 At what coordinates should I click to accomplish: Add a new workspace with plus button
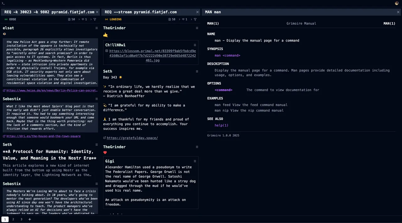click(30, 219)
